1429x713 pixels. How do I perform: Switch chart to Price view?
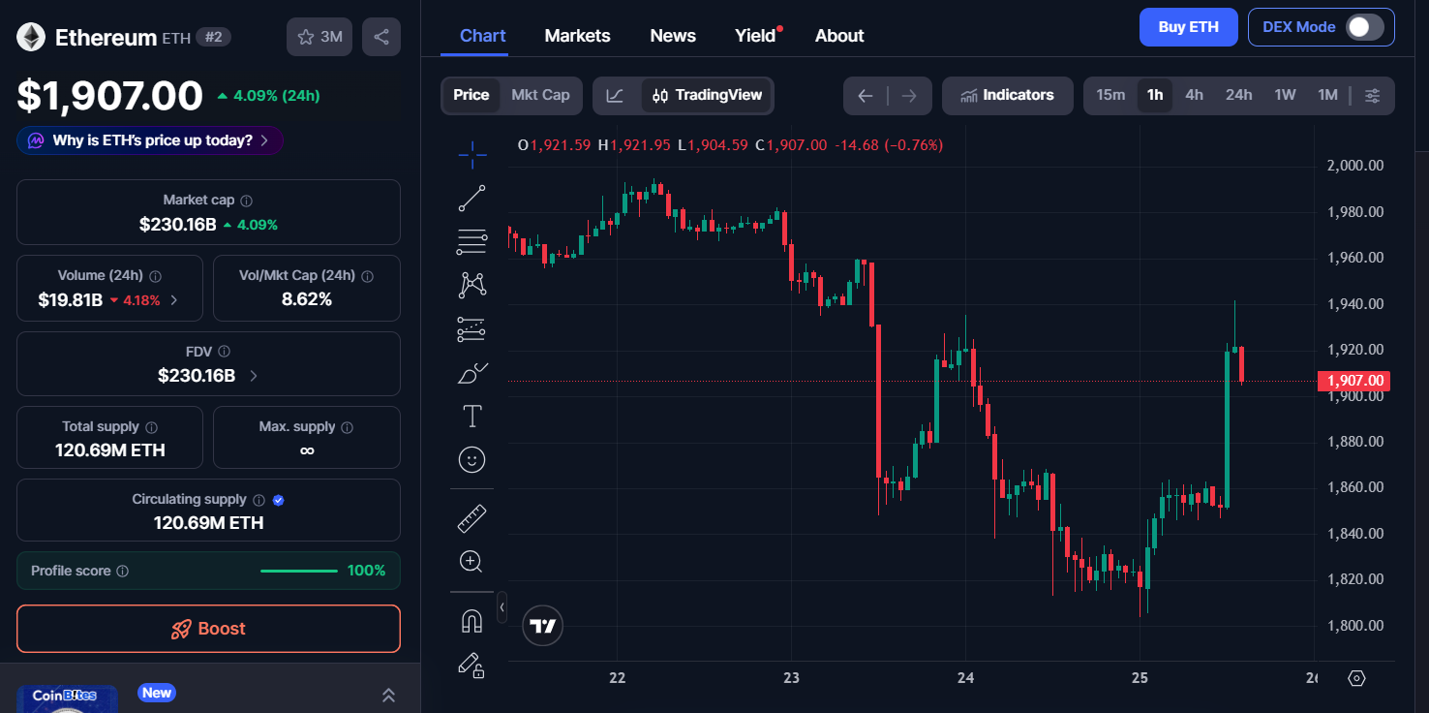[x=471, y=95]
